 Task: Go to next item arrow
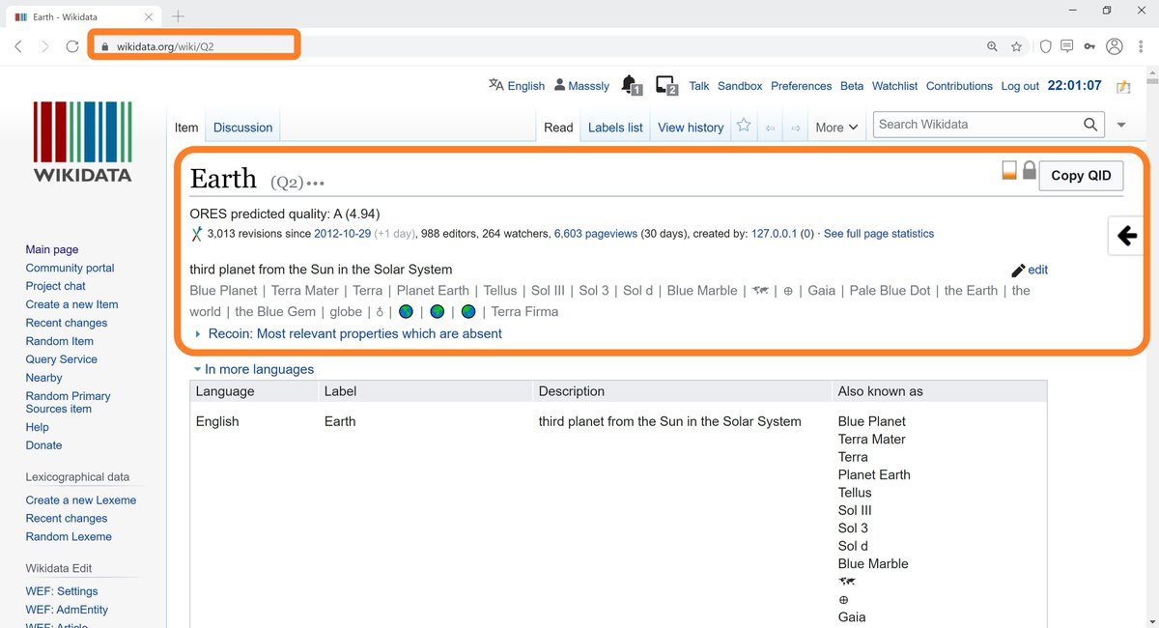(x=796, y=128)
